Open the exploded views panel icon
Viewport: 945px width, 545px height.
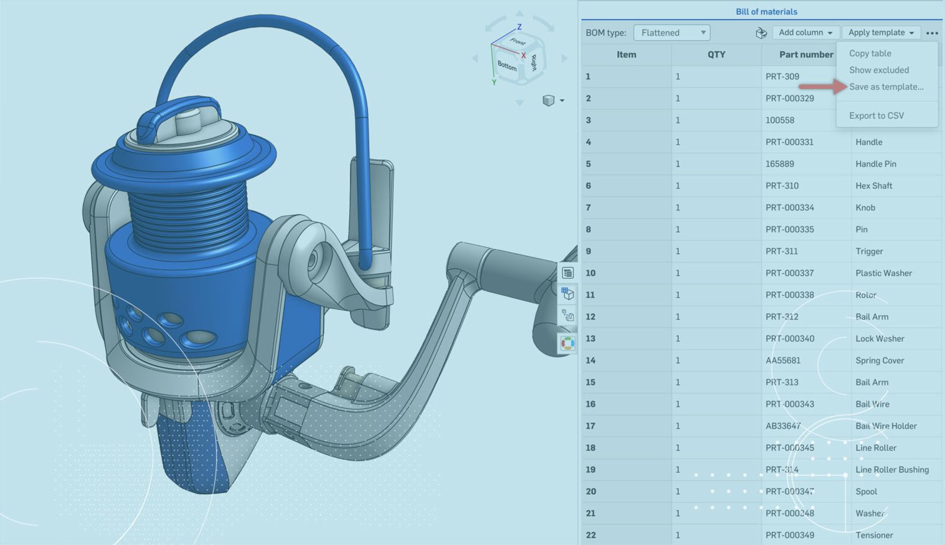point(568,316)
